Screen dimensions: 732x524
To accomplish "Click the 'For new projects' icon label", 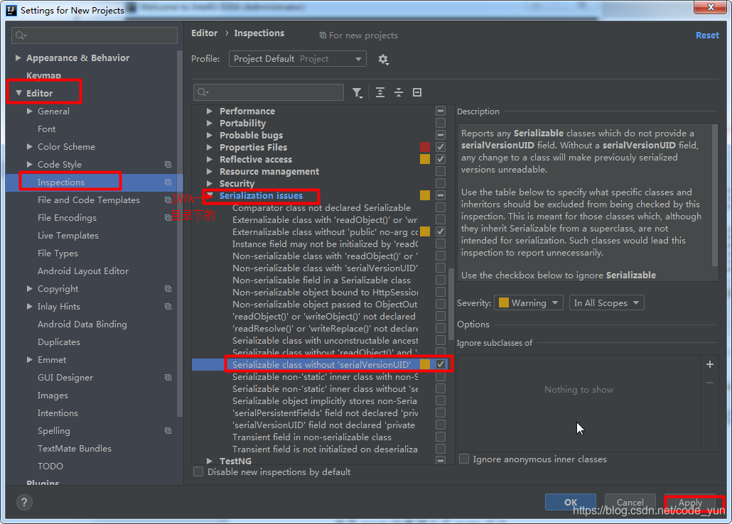I will click(x=358, y=36).
